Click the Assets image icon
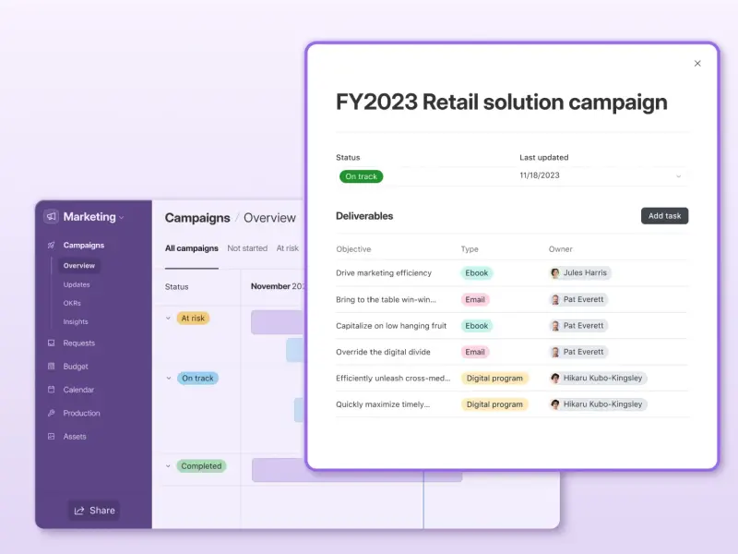 click(x=52, y=436)
